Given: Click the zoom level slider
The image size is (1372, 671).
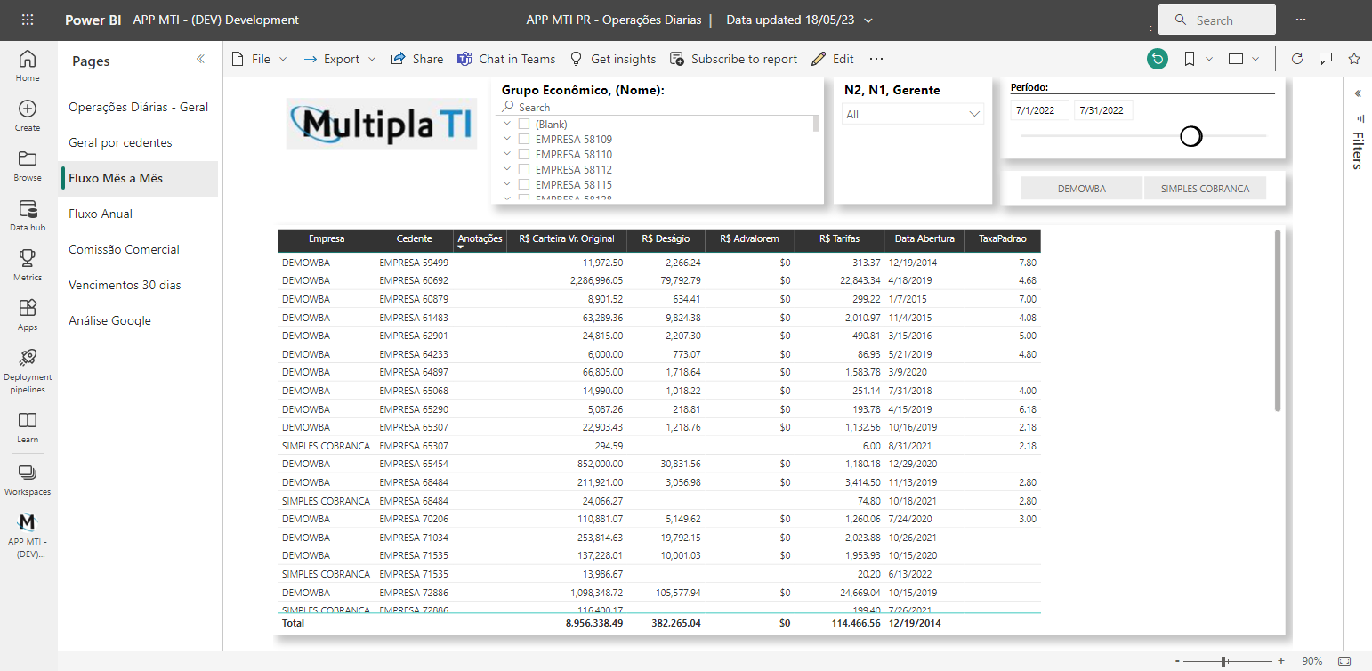Looking at the screenshot, I should (1229, 661).
